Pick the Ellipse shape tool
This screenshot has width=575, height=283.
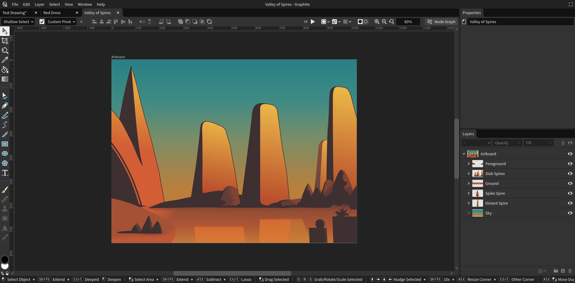(x=5, y=154)
